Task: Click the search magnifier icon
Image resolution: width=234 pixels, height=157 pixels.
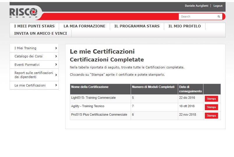Action: pos(219,17)
